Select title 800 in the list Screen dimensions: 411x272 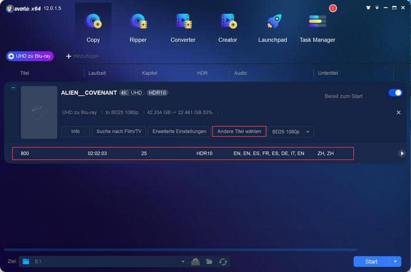tap(183, 153)
